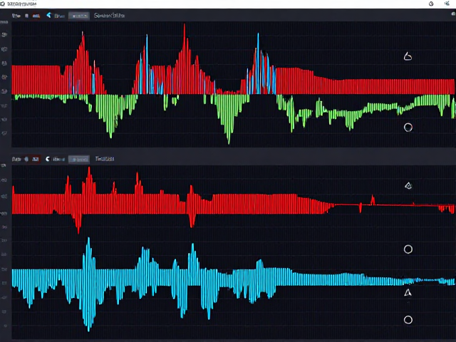Click the upper chart's title text label
The height and width of the screenshot is (342, 456).
click(x=109, y=16)
